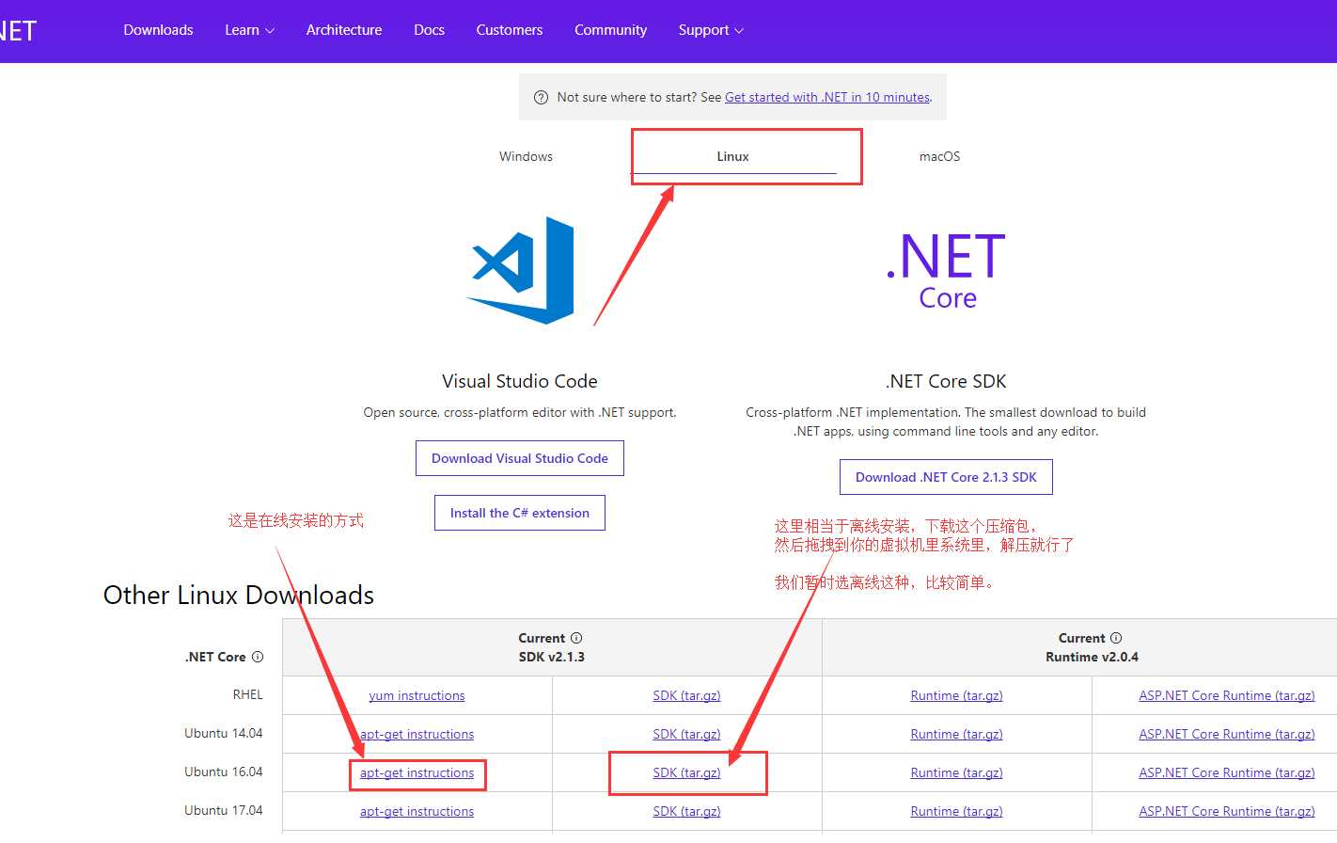Viewport: 1337px width, 843px height.
Task: Download SDK (tar.gz) for Ubuntu 14.04
Action: tap(686, 734)
